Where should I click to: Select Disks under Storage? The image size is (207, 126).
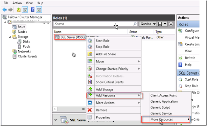[26, 41]
